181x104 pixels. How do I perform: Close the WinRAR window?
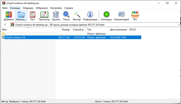176,3
